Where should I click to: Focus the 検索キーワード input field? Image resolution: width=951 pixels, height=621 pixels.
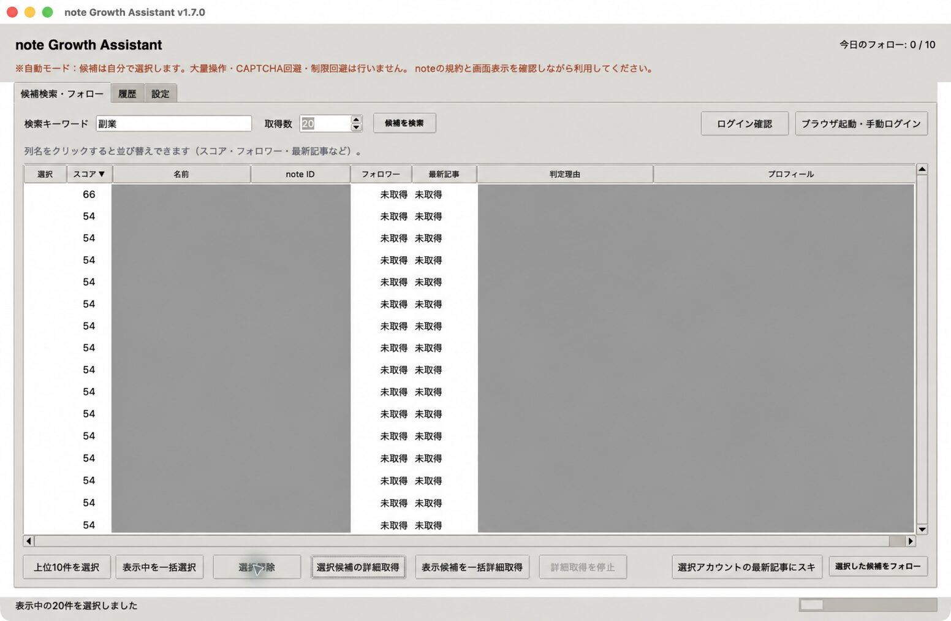pos(174,123)
